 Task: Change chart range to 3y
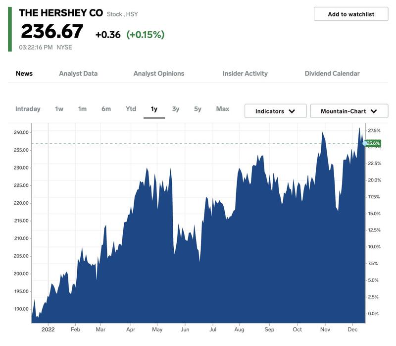pyautogui.click(x=176, y=109)
